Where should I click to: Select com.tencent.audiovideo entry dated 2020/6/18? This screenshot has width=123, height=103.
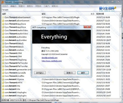(15, 40)
